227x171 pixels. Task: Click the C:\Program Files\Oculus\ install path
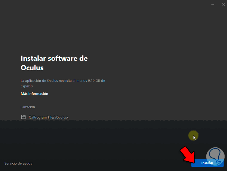click(x=49, y=117)
